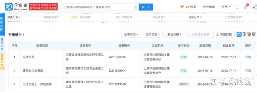This screenshot has width=257, height=92.
Task: Select 变更记录 9 nav item
Action: click(14, 17)
